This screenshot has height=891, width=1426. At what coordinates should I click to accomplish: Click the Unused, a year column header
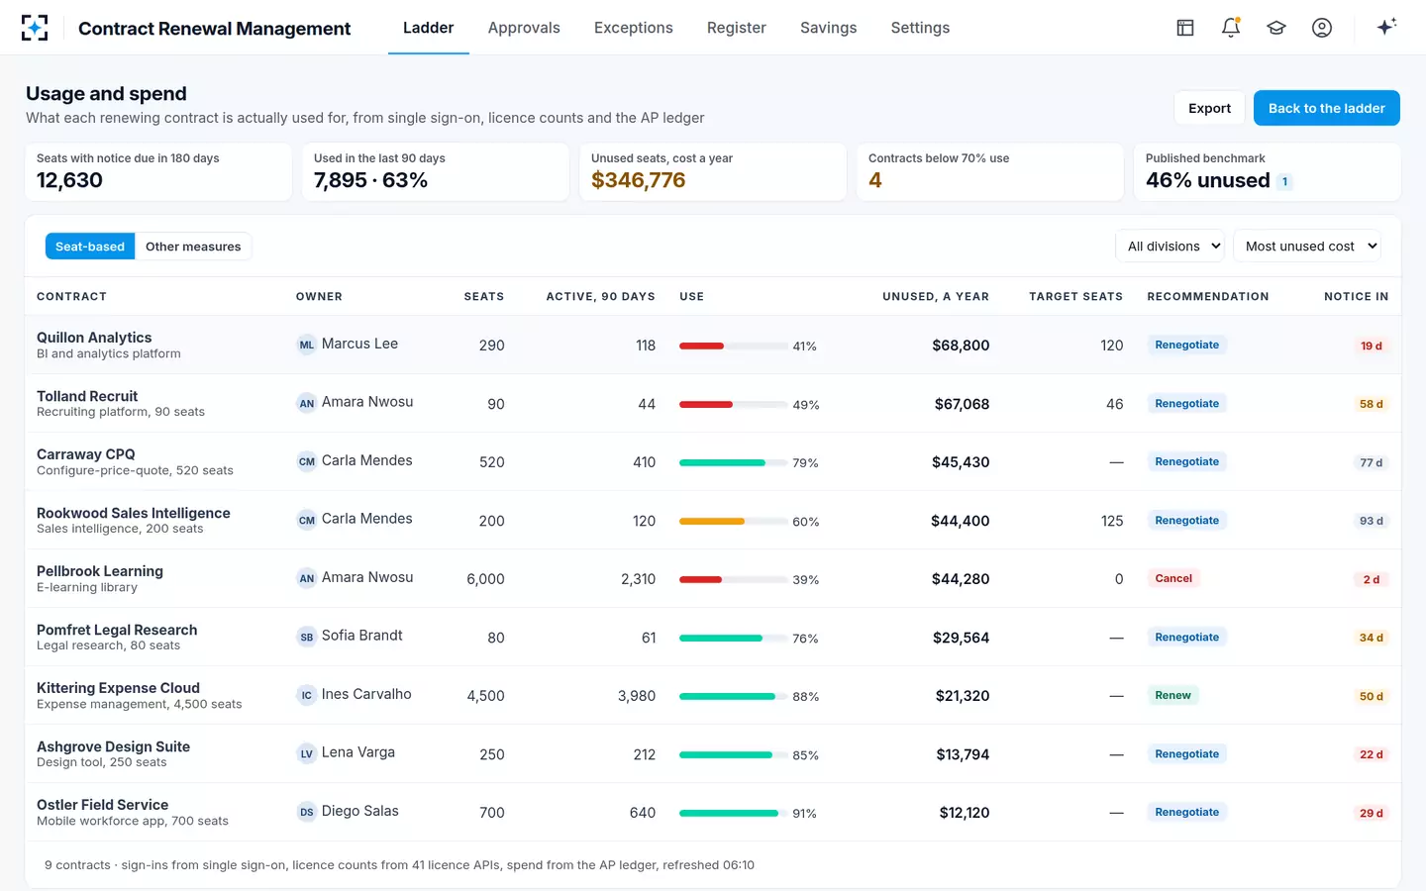(936, 296)
